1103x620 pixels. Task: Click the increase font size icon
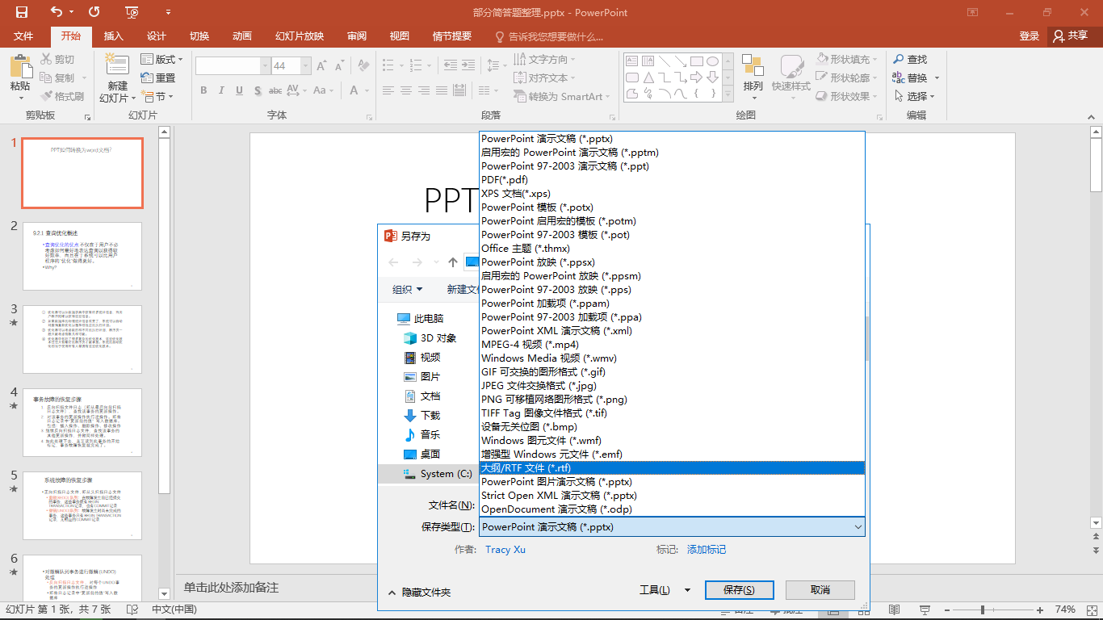(321, 66)
